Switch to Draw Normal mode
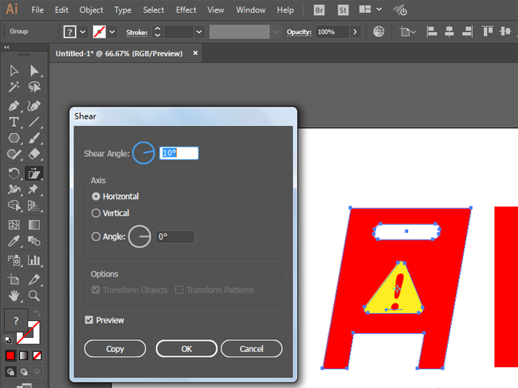518x388 pixels. 10,372
